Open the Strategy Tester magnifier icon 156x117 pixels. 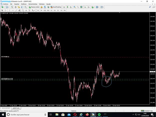[x=25, y=7]
